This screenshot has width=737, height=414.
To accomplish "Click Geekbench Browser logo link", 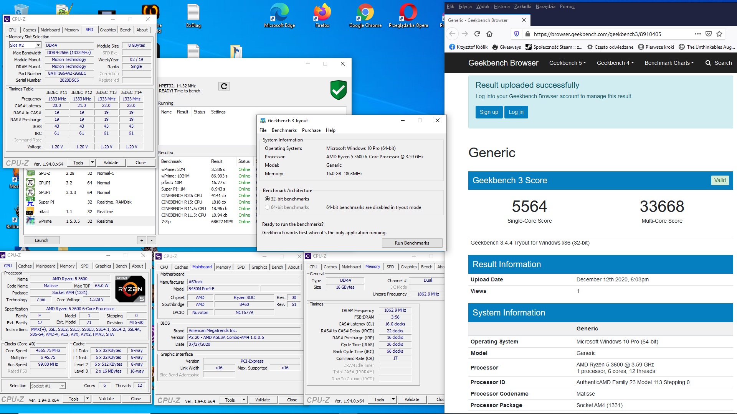I will [503, 63].
